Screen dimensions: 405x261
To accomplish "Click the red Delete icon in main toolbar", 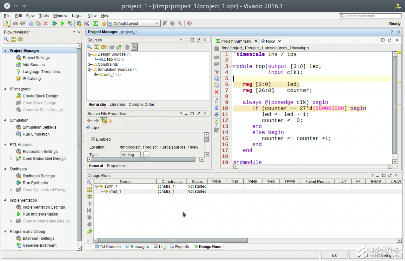I will pyautogui.click(x=45, y=24).
